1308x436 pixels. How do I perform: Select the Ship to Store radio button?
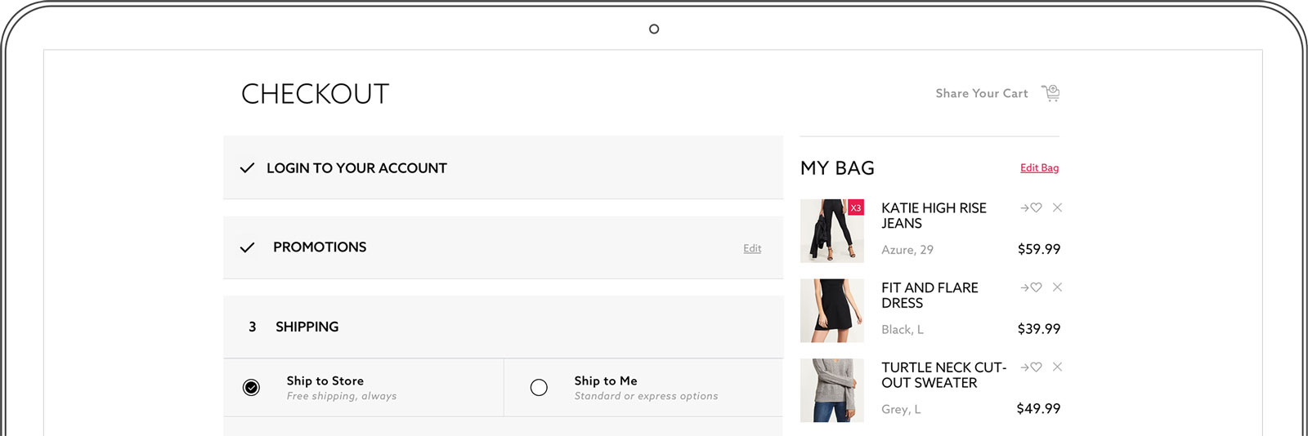[252, 387]
